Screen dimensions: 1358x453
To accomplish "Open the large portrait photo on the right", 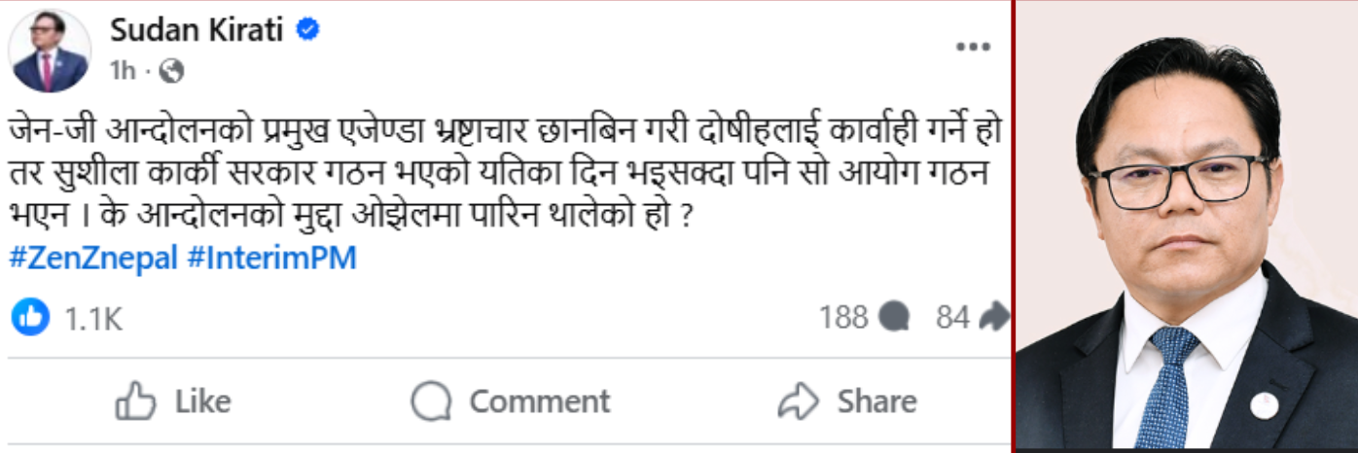I will pos(1186,227).
